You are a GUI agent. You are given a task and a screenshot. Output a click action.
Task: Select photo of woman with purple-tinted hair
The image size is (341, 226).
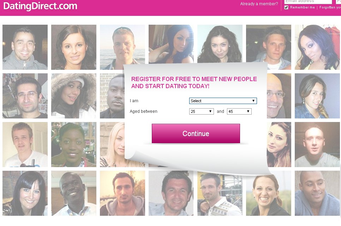click(x=317, y=47)
